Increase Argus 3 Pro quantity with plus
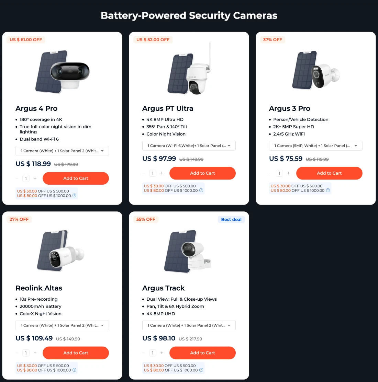 tap(289, 173)
